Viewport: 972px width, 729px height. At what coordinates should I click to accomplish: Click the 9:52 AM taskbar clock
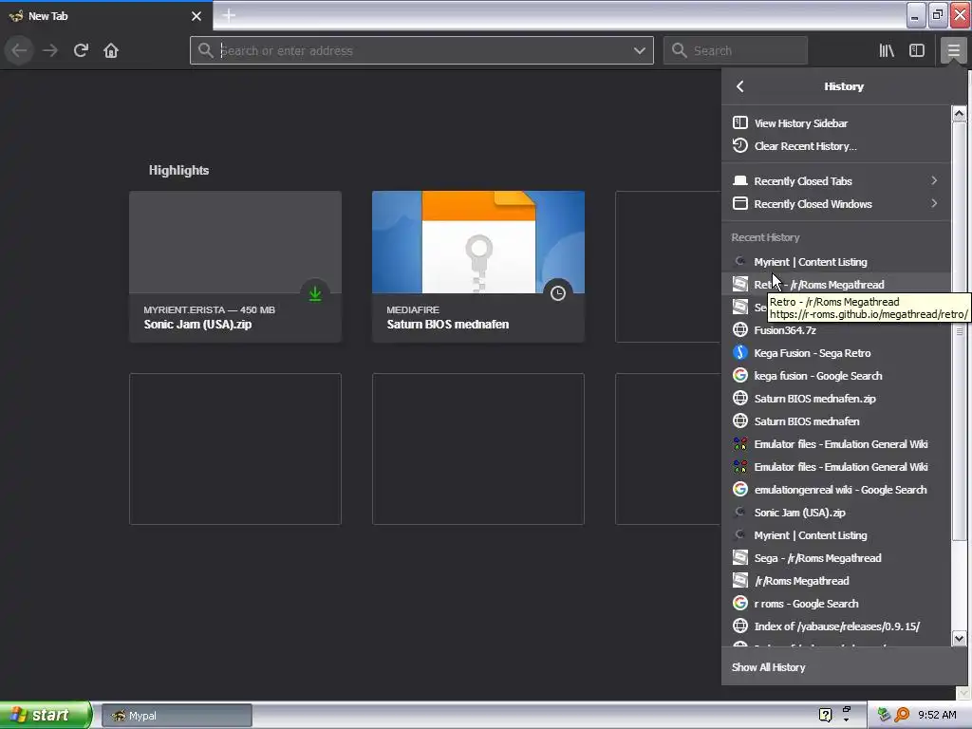coord(937,715)
